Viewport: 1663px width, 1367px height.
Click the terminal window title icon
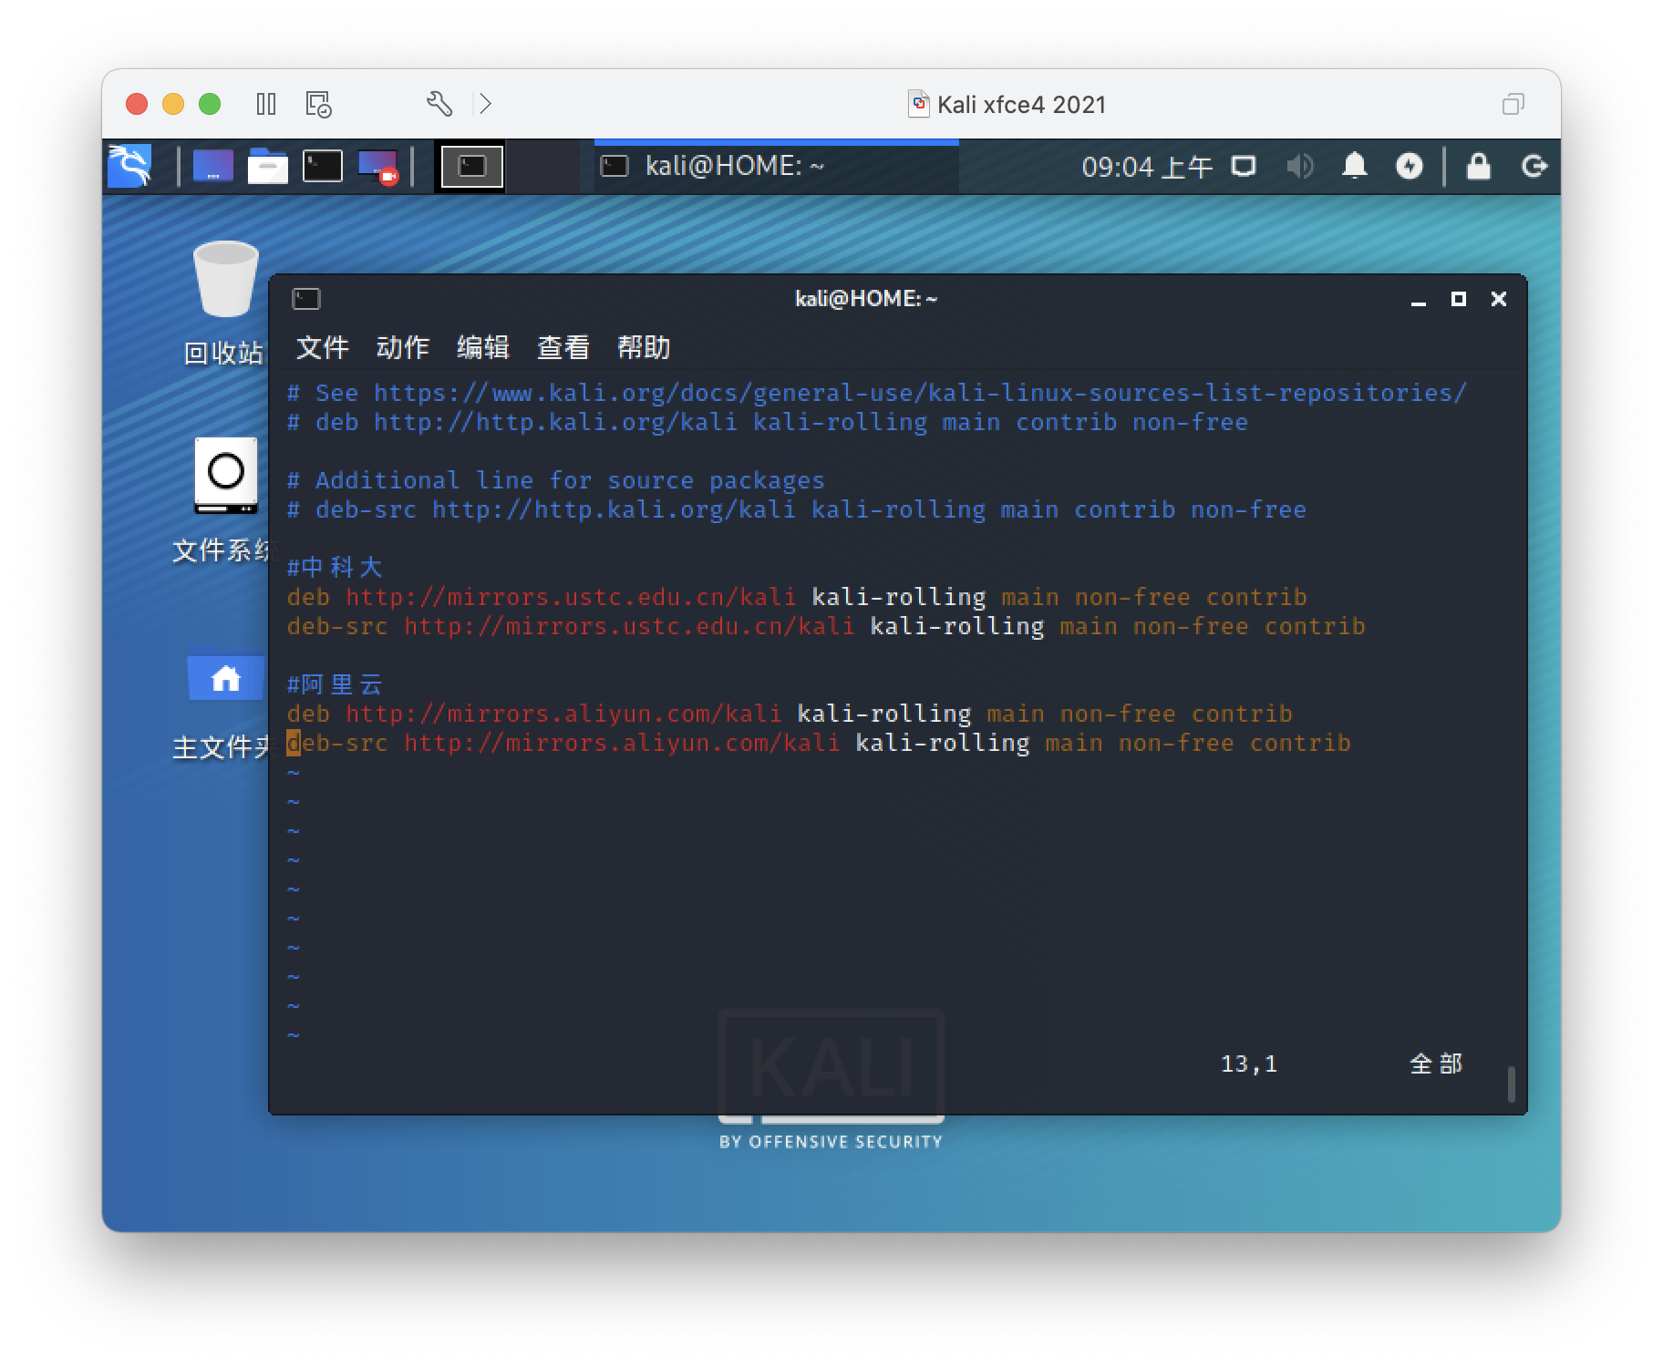click(x=306, y=298)
